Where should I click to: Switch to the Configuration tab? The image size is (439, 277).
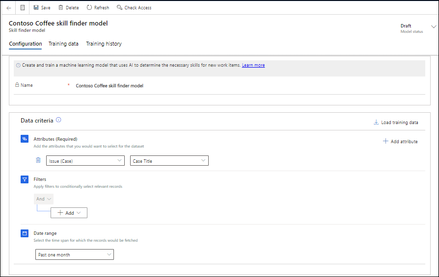(x=26, y=44)
